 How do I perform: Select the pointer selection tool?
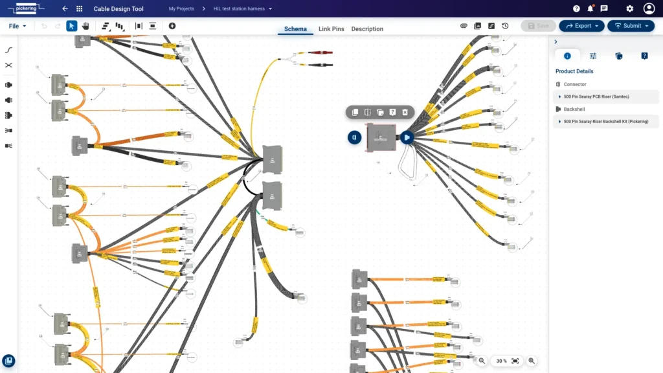pos(71,26)
